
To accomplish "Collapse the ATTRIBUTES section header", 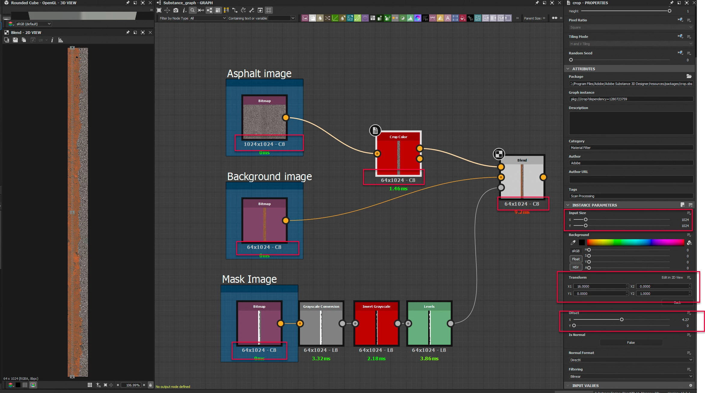I will (x=568, y=69).
